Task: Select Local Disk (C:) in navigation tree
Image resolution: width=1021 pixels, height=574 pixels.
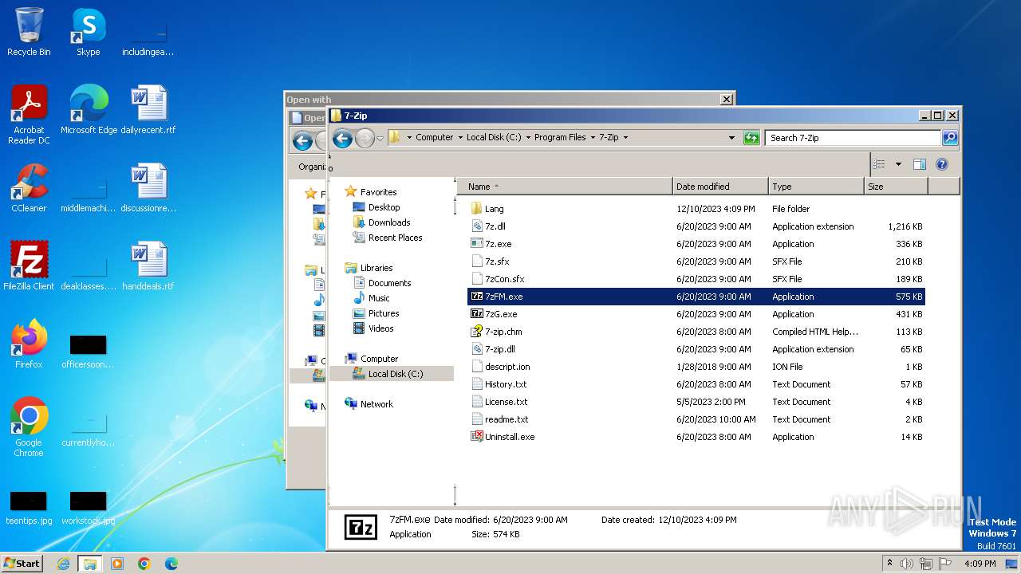Action: coord(396,374)
